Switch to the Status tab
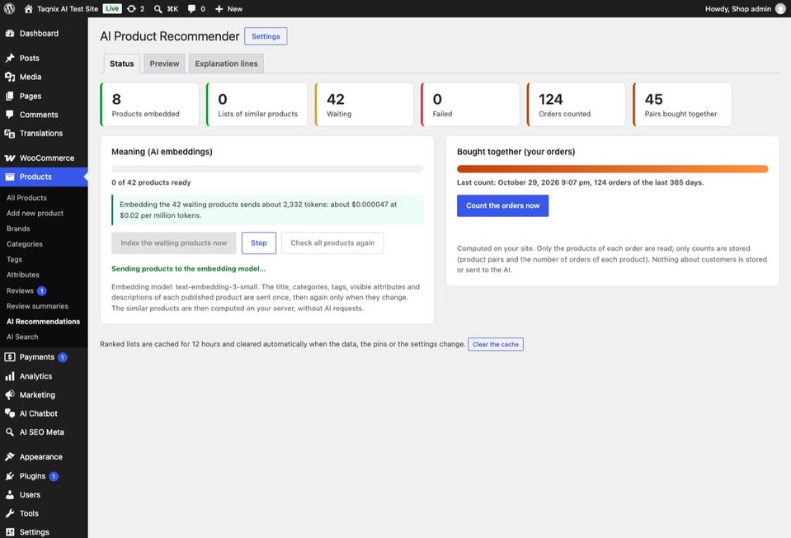791x538 pixels. pos(121,64)
